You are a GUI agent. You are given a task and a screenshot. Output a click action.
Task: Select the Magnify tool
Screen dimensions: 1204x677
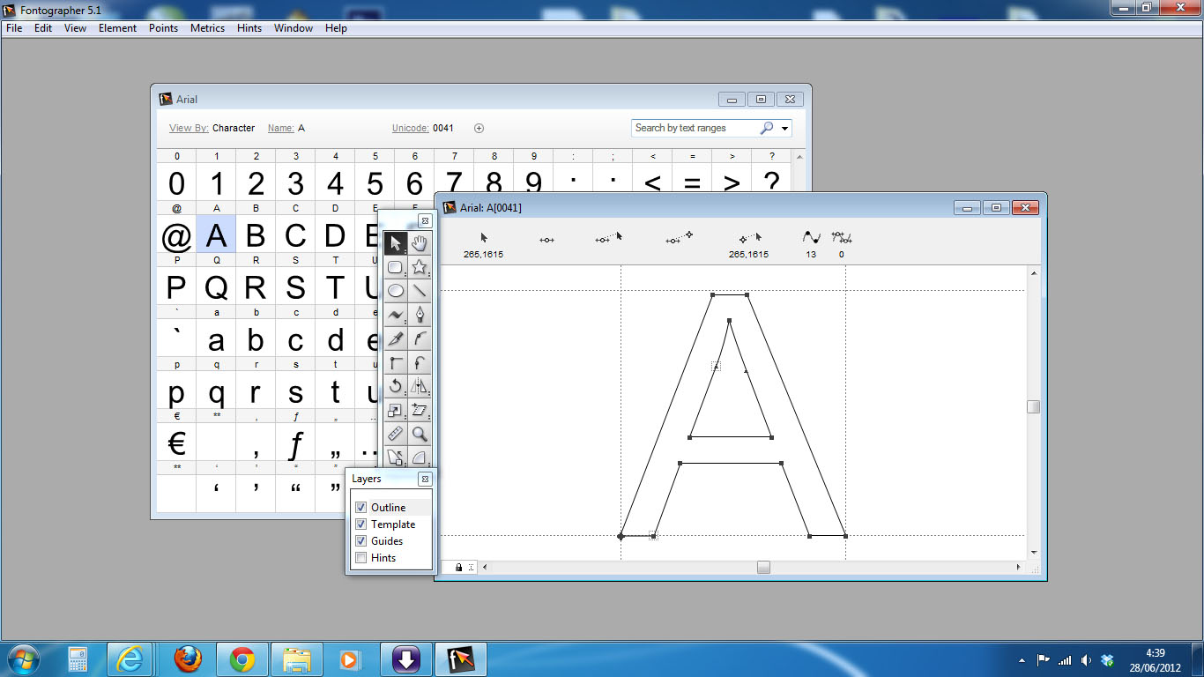pyautogui.click(x=420, y=435)
